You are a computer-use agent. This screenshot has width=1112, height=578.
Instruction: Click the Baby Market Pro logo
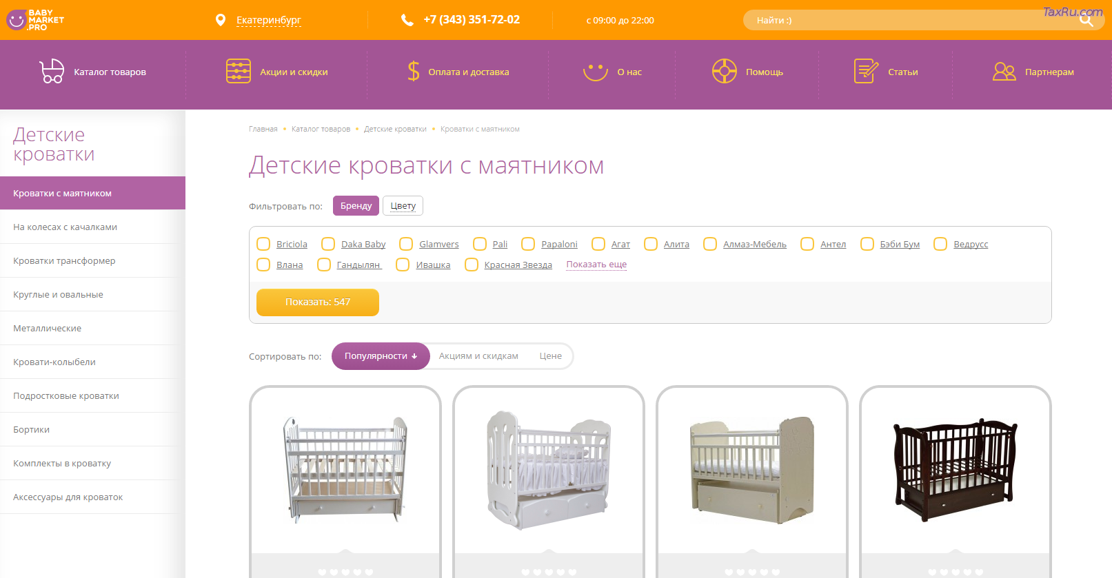(35, 20)
